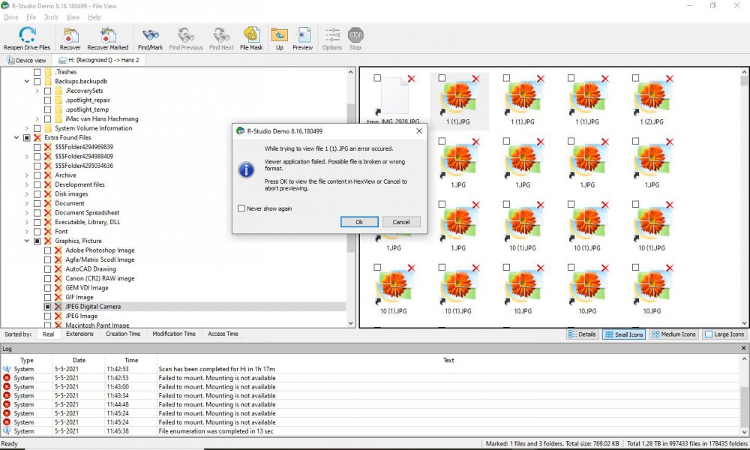Collapse the Backups.backupdb tree node

pyautogui.click(x=27, y=81)
